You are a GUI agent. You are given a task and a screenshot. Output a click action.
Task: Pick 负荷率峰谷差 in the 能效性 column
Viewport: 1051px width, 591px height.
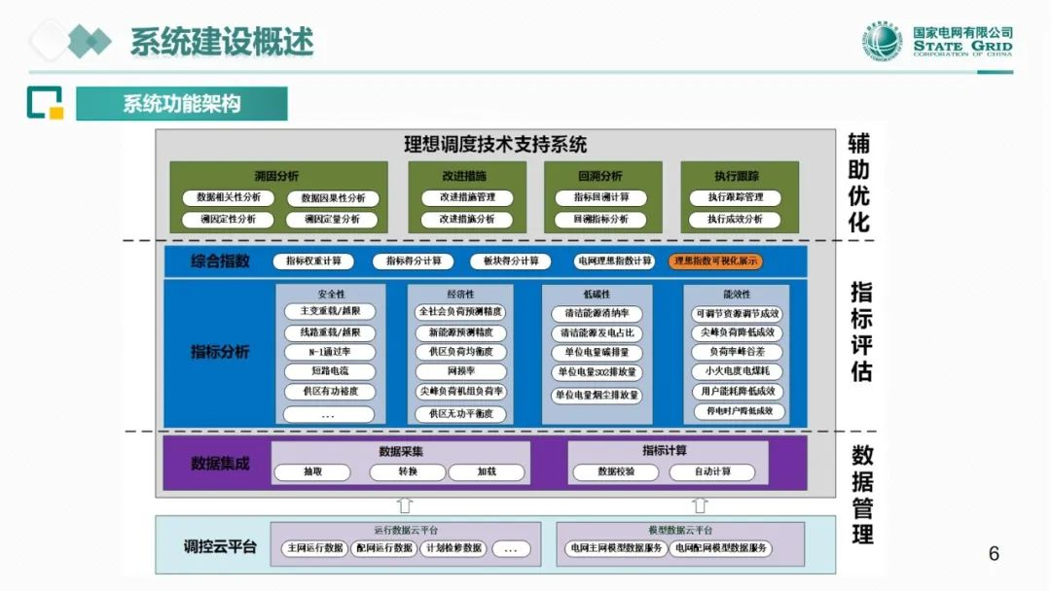[737, 352]
